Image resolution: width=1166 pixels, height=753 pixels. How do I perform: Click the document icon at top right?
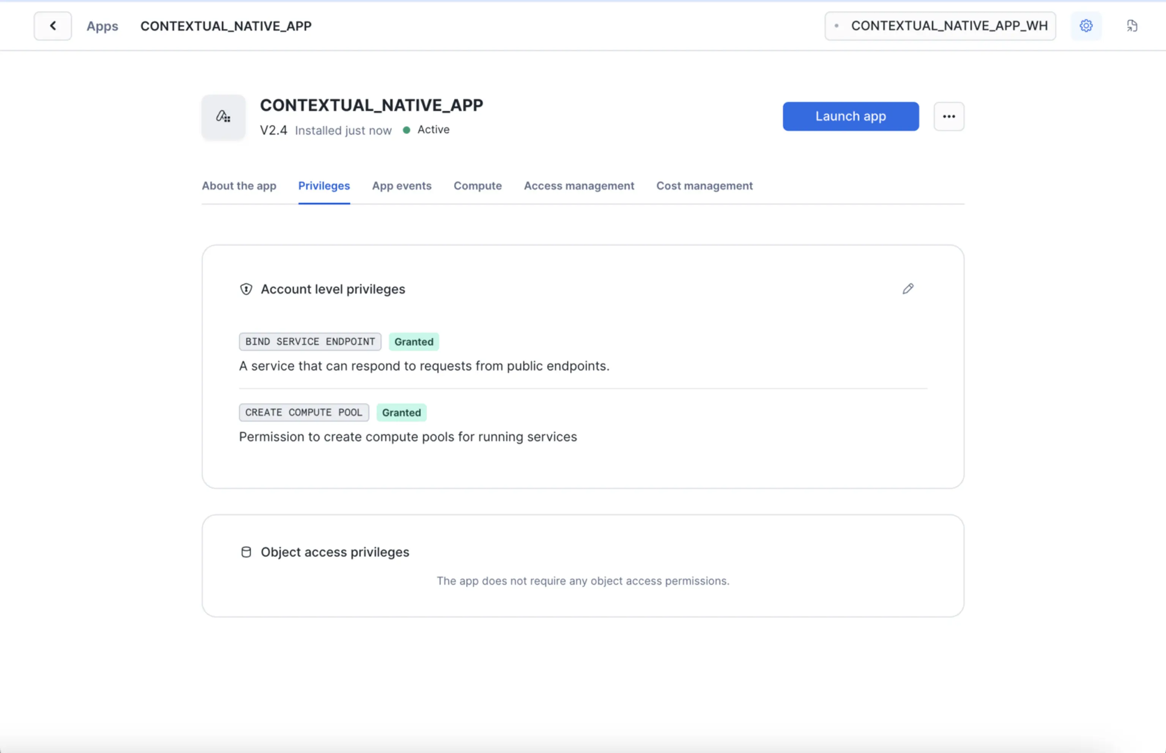coord(1132,26)
